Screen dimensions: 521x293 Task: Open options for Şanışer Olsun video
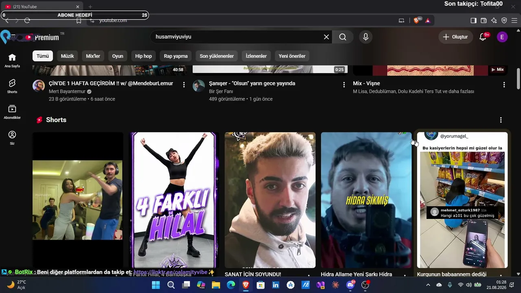click(344, 85)
